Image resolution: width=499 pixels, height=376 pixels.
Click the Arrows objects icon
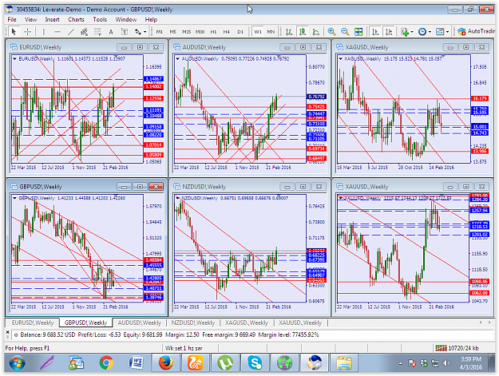point(138,31)
